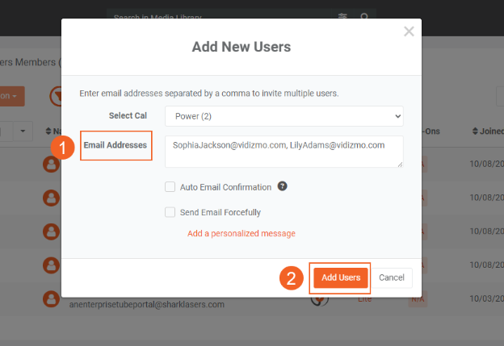Screen dimensions: 504x346
Task: Sort members by the Joined column
Action: (487, 131)
